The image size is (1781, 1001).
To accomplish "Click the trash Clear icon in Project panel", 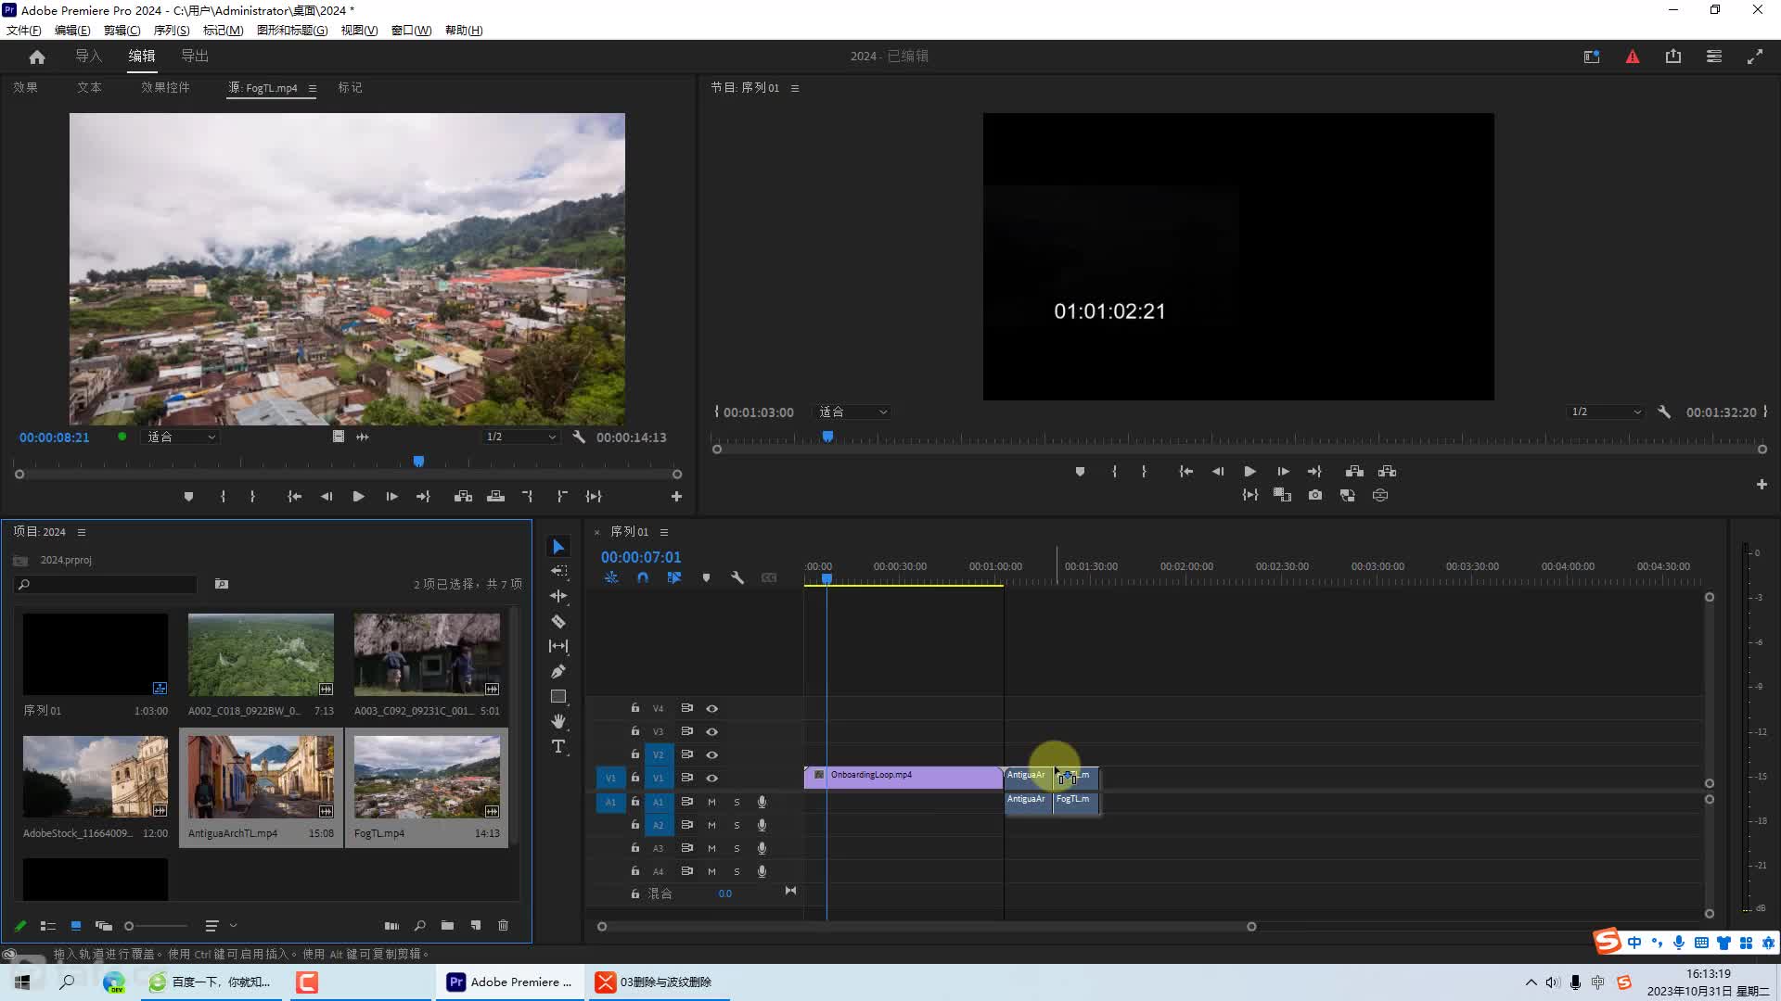I will (504, 925).
